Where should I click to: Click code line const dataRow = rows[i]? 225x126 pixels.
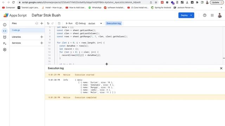[74, 46]
